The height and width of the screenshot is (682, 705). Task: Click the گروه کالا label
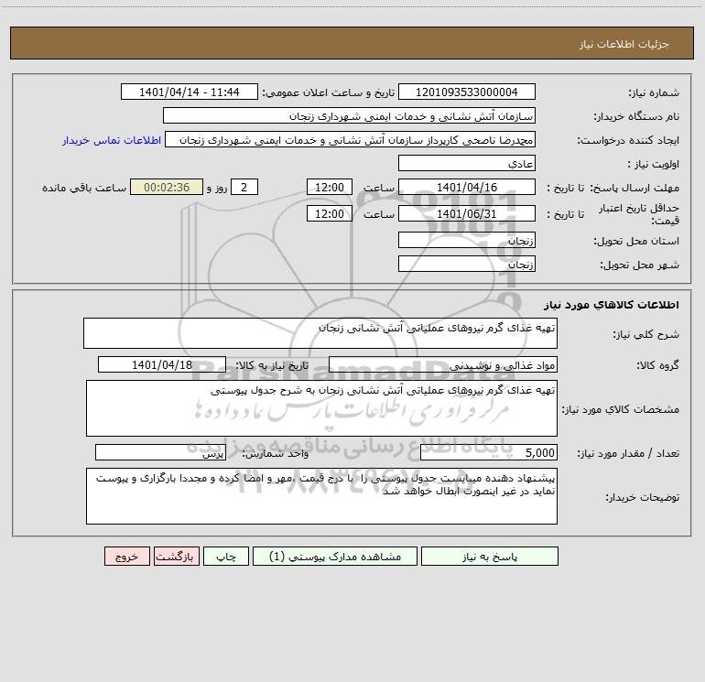pos(657,365)
